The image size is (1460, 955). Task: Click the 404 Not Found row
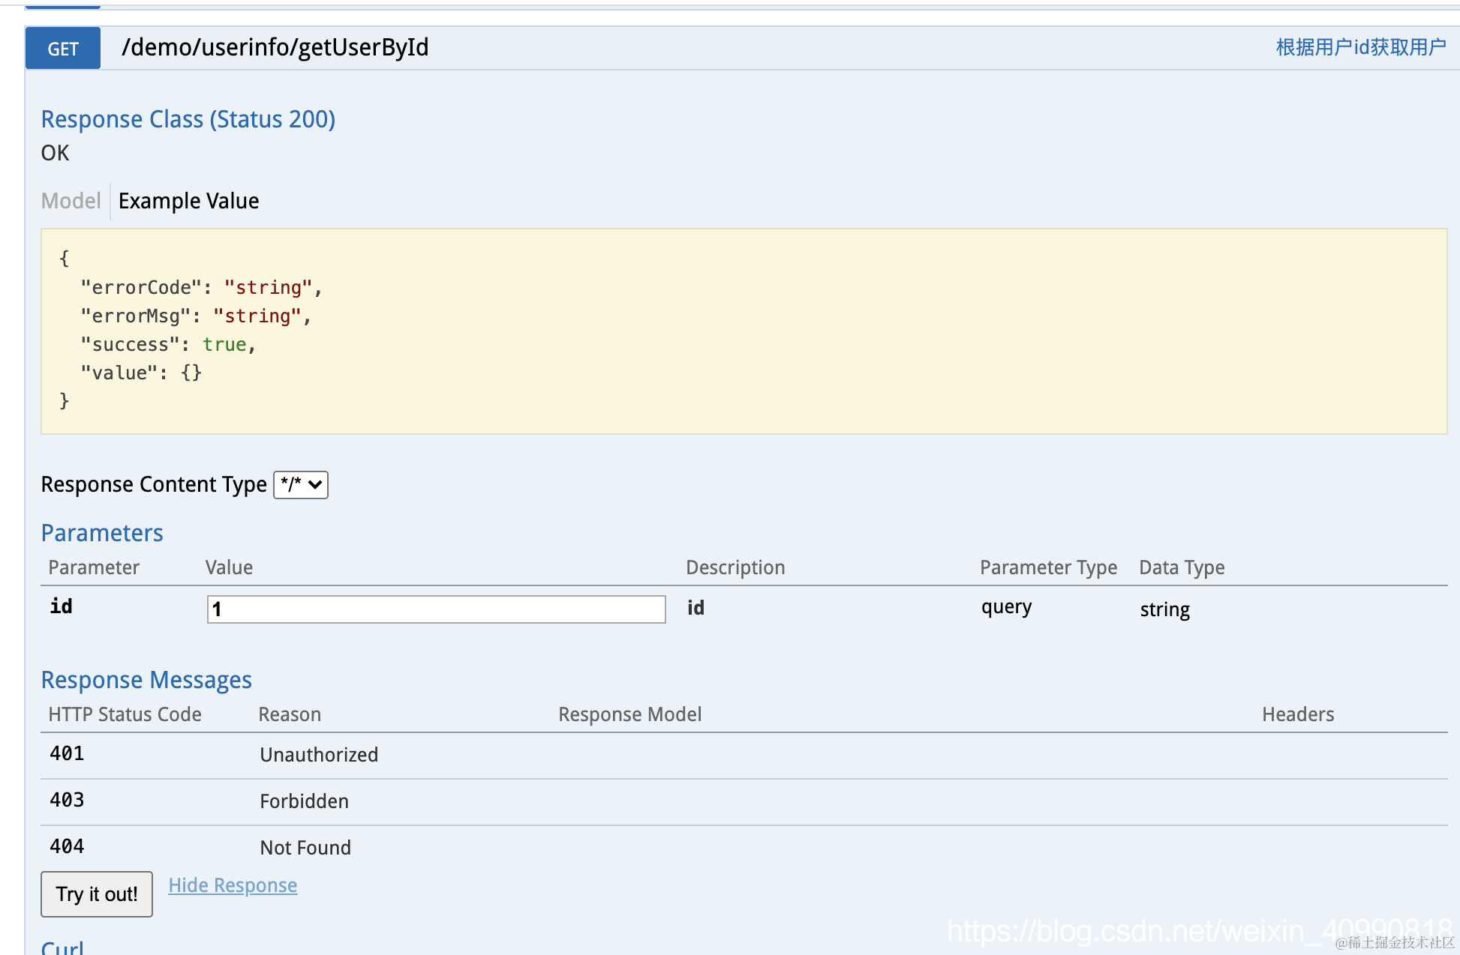pos(305,848)
